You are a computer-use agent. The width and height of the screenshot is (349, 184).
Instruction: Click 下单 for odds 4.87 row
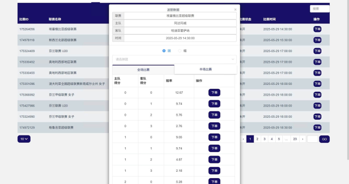(x=214, y=159)
